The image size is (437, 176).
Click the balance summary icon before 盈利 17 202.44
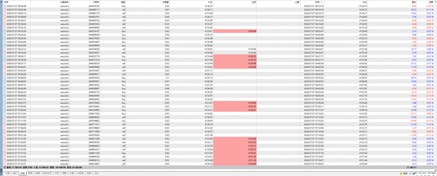(5, 168)
